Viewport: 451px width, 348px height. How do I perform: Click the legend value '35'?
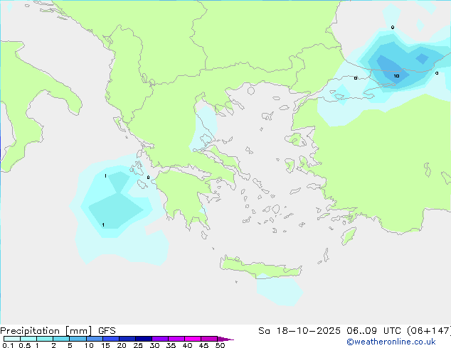(171, 345)
